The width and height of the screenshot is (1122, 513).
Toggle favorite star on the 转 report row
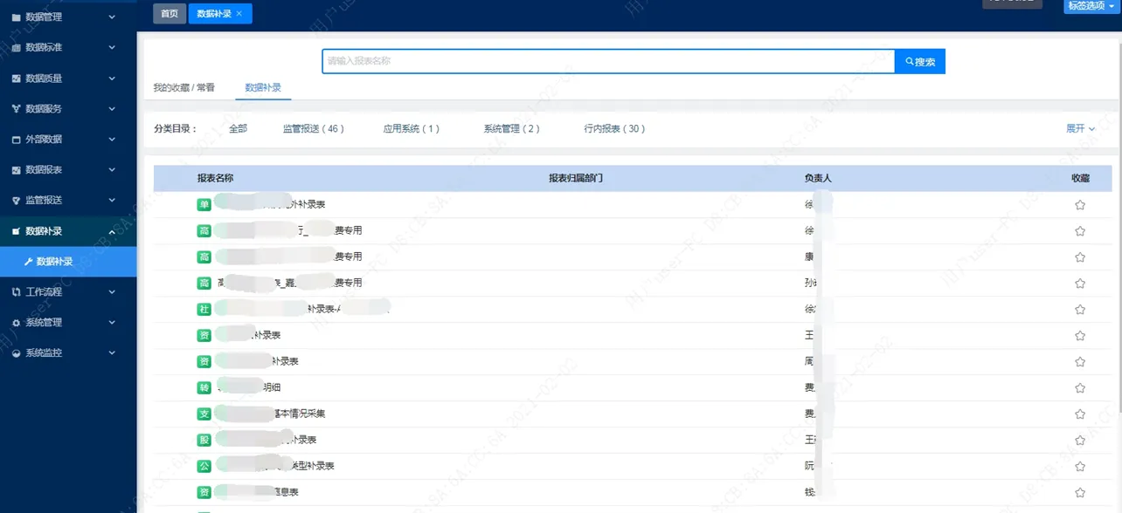click(1080, 388)
